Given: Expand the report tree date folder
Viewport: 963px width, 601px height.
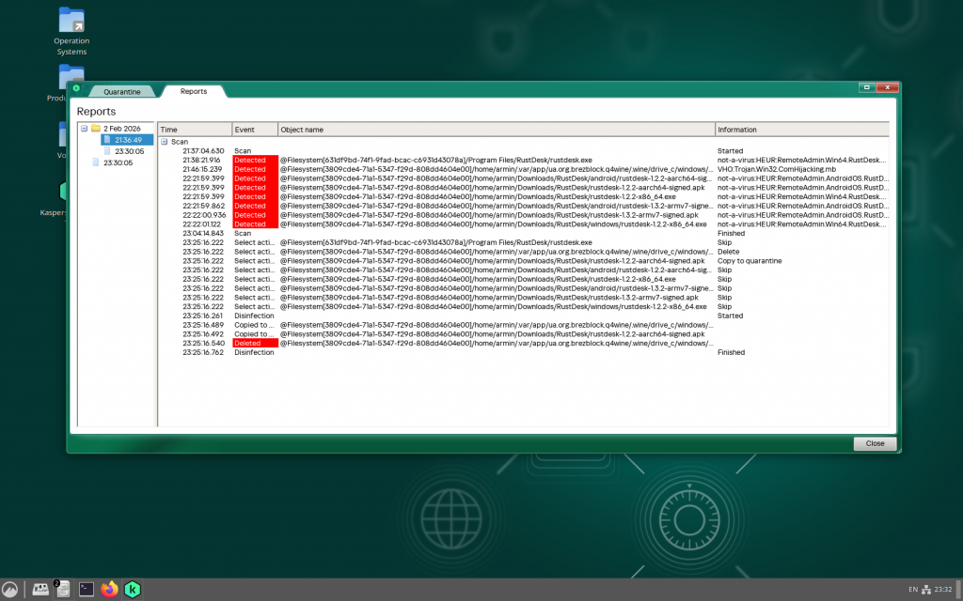Looking at the screenshot, I should pos(82,128).
